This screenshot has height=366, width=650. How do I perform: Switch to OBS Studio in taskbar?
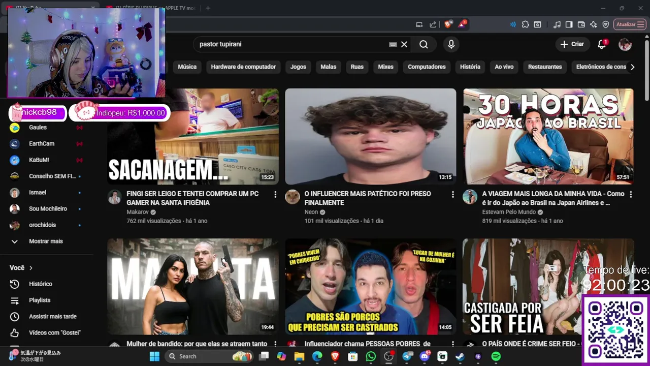click(x=389, y=356)
